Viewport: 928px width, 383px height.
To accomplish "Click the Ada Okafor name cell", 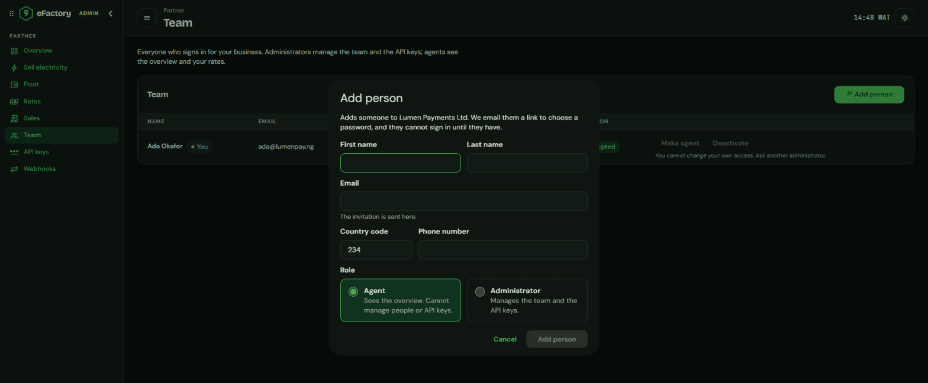I will [165, 147].
